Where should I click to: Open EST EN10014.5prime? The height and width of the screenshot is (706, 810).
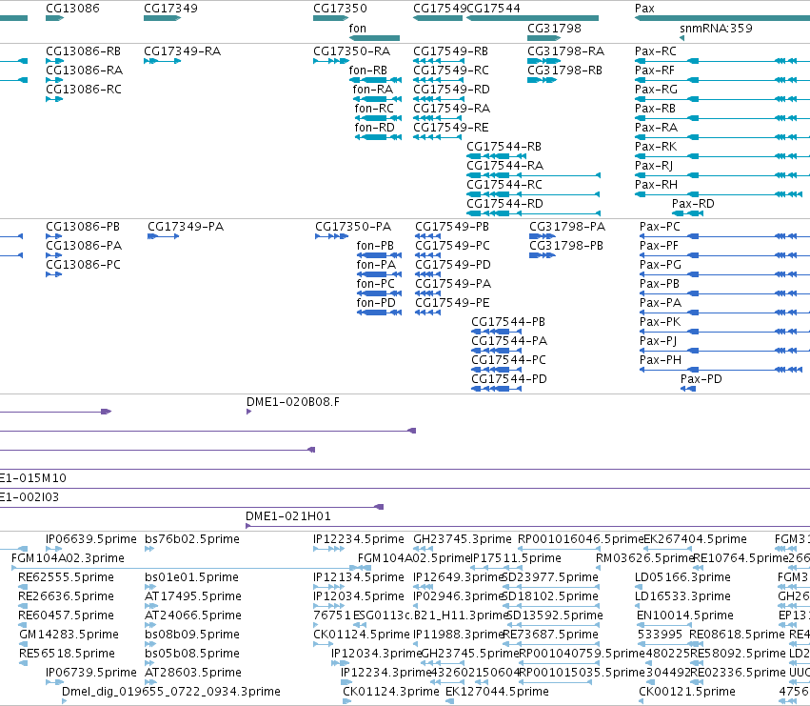pyautogui.click(x=685, y=615)
